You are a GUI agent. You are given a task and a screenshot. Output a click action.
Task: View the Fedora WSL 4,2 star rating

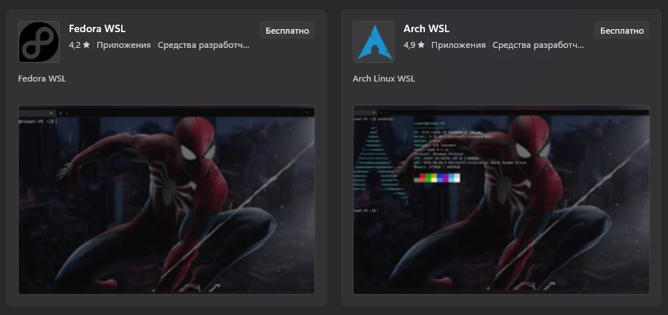coord(79,45)
